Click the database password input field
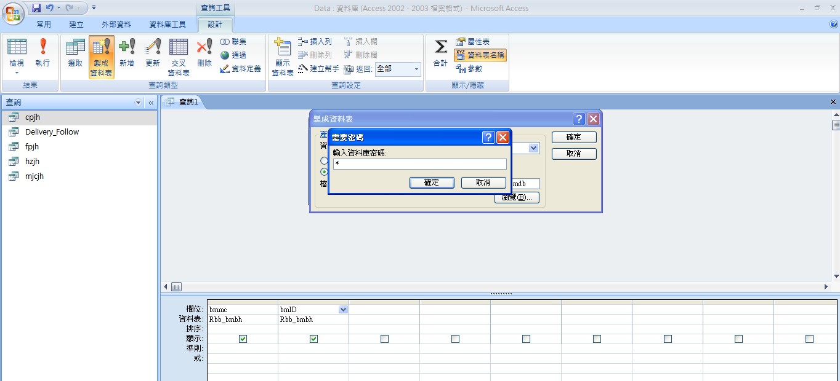The height and width of the screenshot is (381, 840). point(419,164)
